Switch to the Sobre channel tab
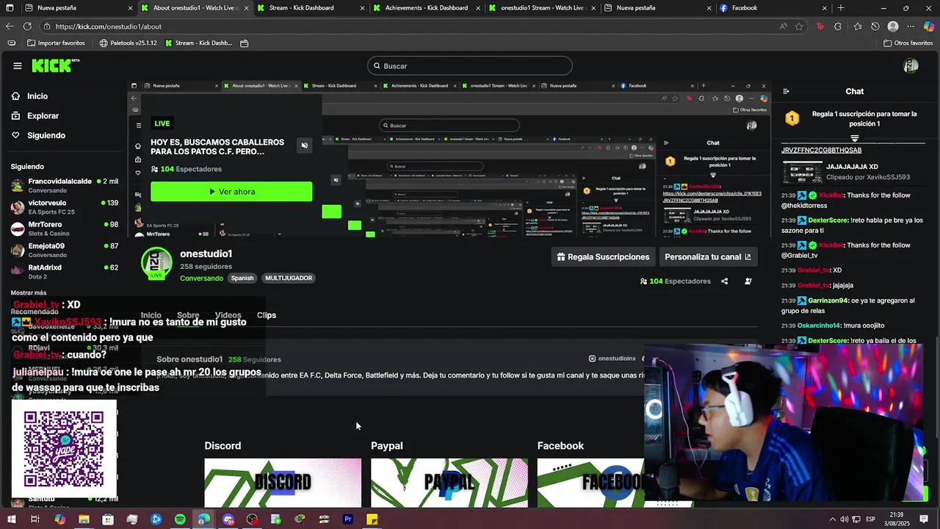Image resolution: width=940 pixels, height=529 pixels. coord(188,315)
